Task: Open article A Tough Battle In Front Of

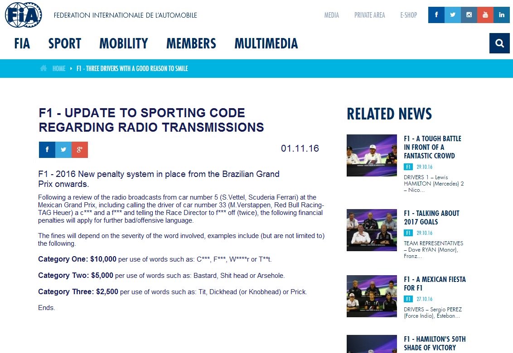Action: coord(432,147)
